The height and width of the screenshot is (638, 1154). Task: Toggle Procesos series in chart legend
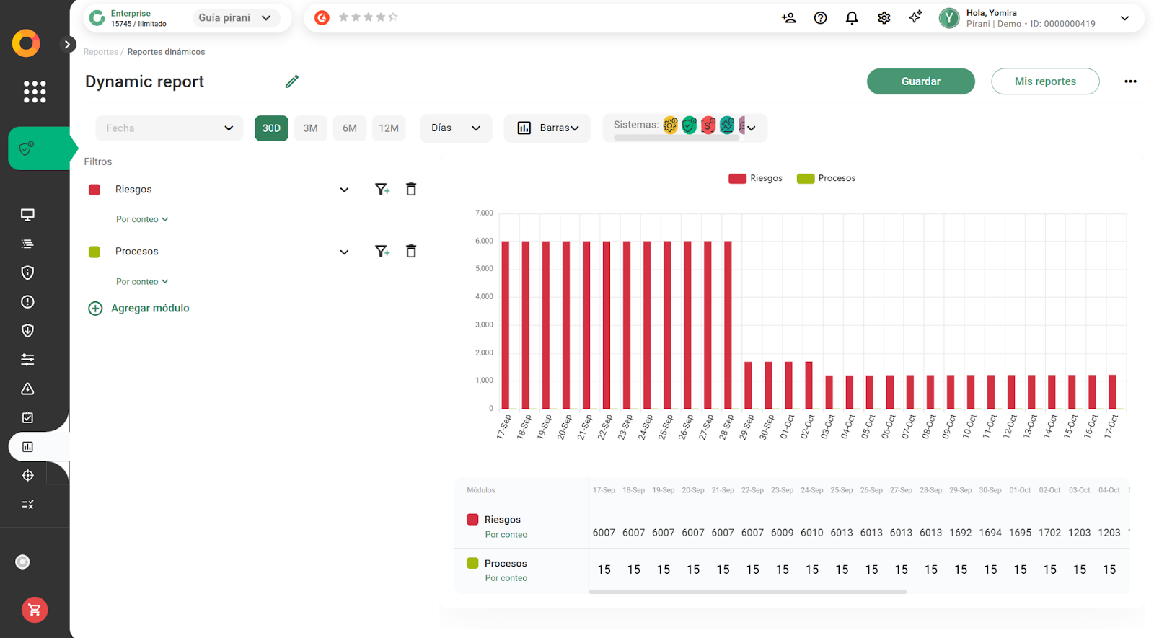click(826, 178)
